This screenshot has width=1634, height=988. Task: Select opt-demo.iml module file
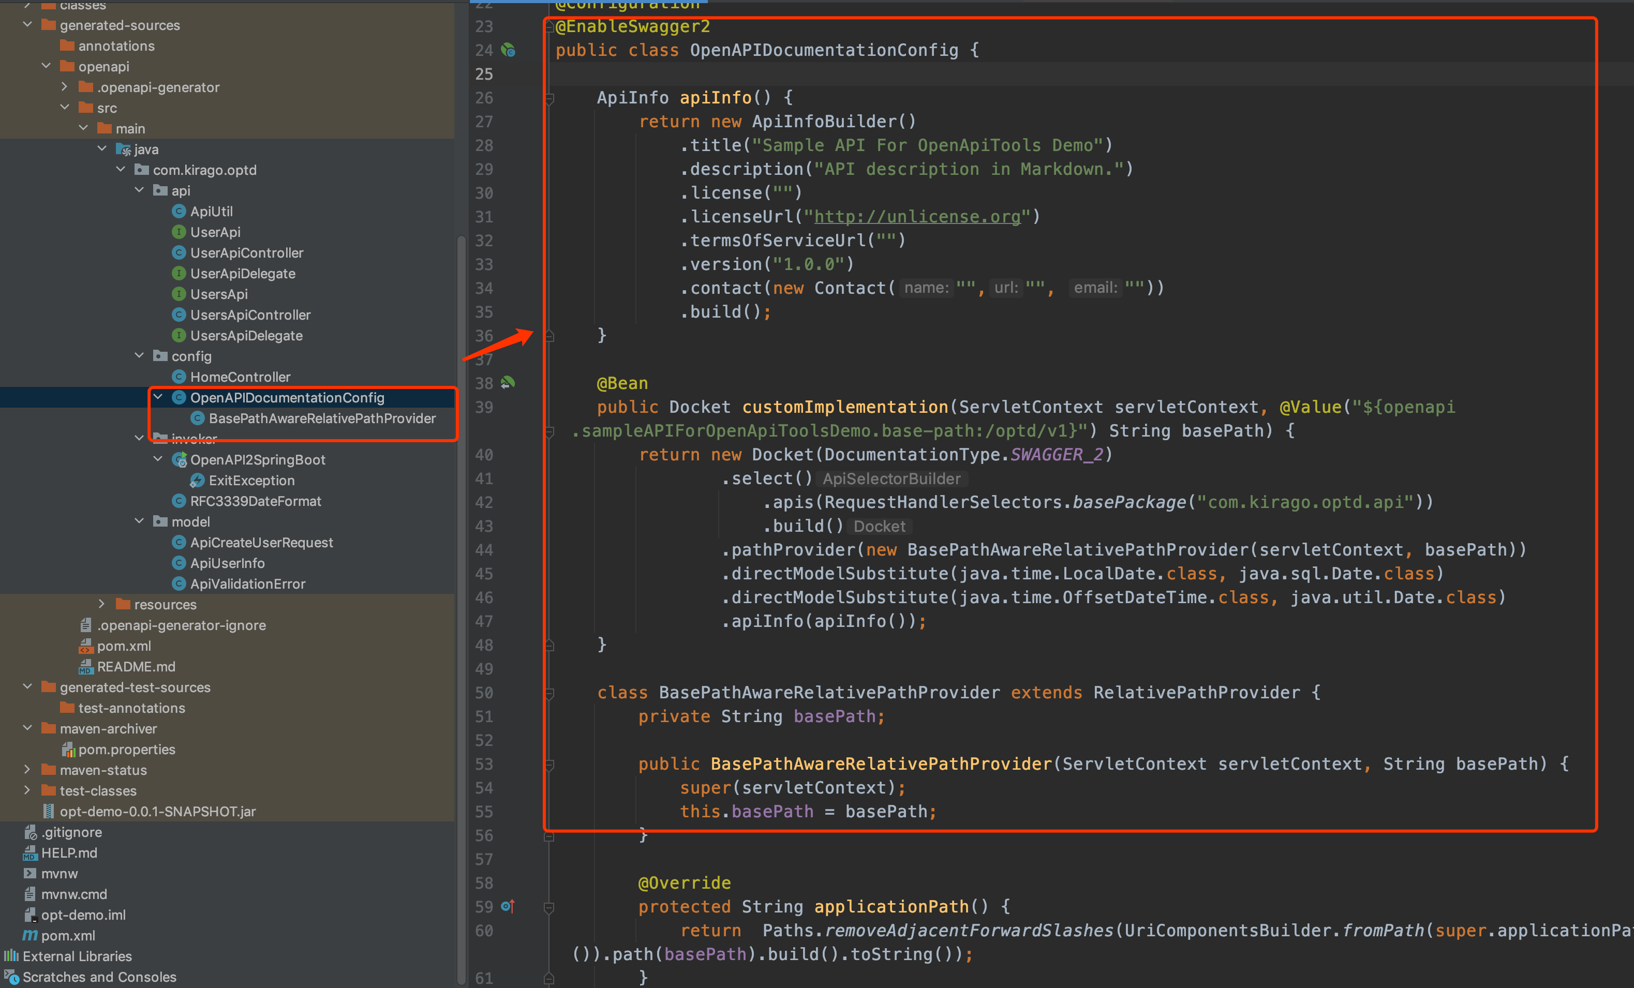(x=83, y=915)
